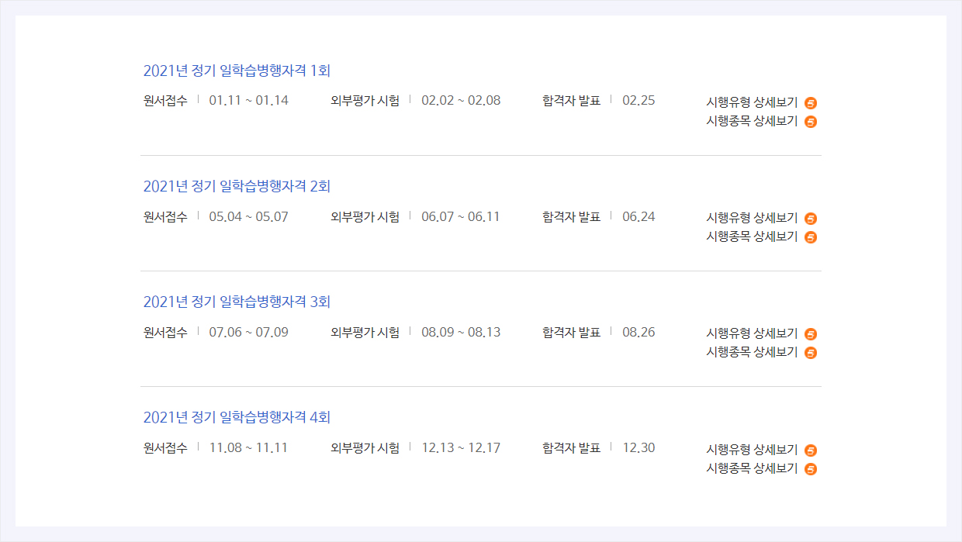The width and height of the screenshot is (962, 542).
Task: Click orange icon beside 4회 시행유형 상세보기
Action: tap(811, 450)
